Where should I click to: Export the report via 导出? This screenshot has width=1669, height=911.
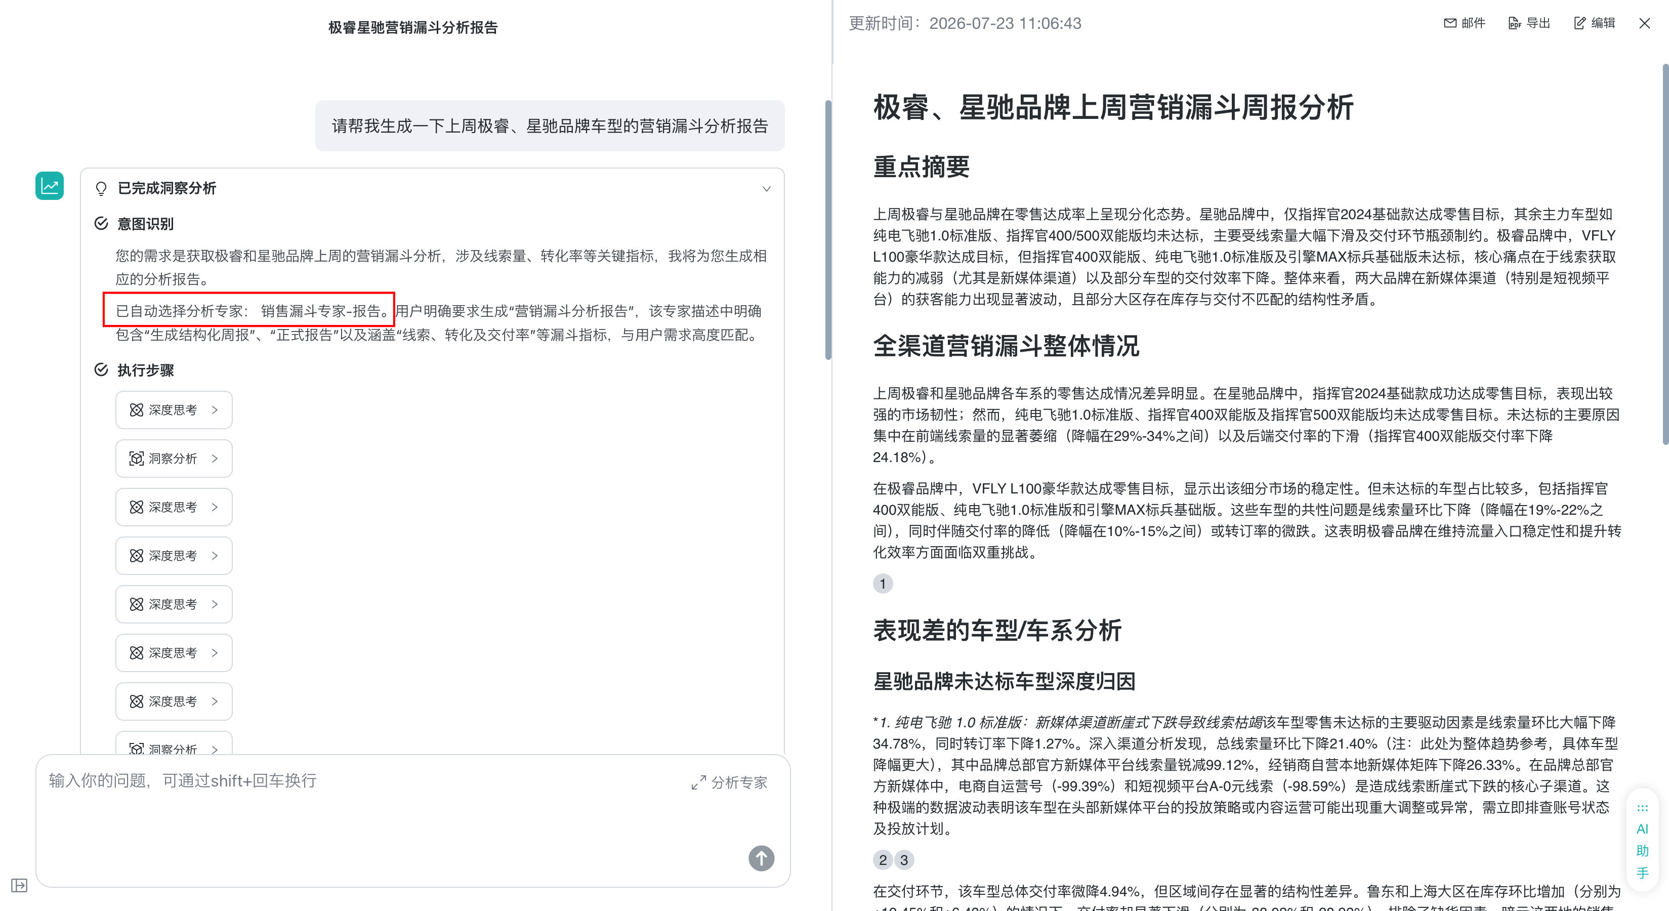[1529, 23]
